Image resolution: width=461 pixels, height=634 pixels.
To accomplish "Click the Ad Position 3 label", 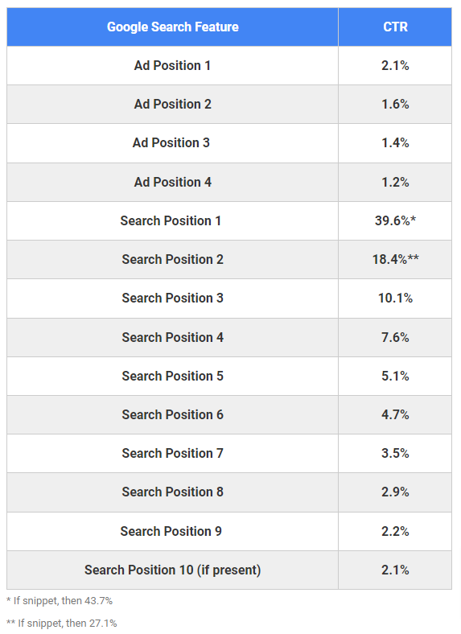I will click(171, 142).
